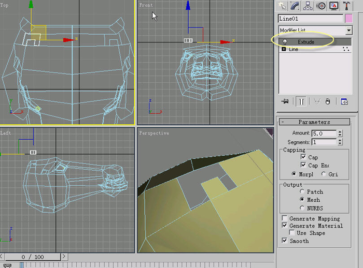Click time slider previous frame arrow

click(x=2, y=257)
